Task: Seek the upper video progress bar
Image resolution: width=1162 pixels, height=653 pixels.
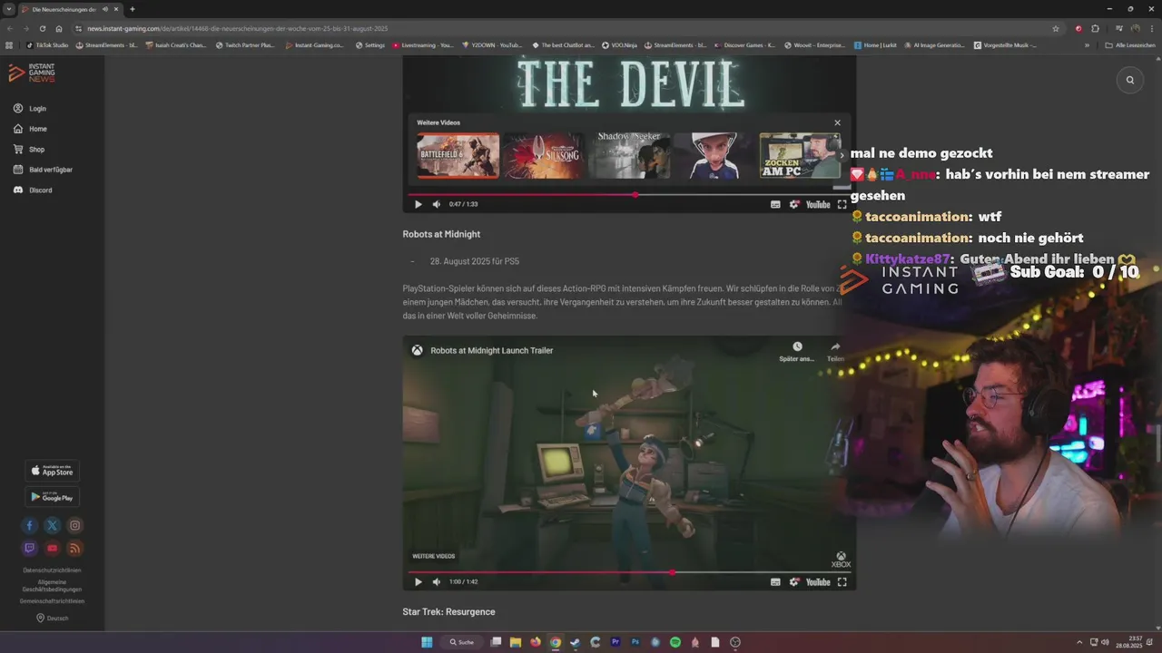Action: [x=627, y=194]
